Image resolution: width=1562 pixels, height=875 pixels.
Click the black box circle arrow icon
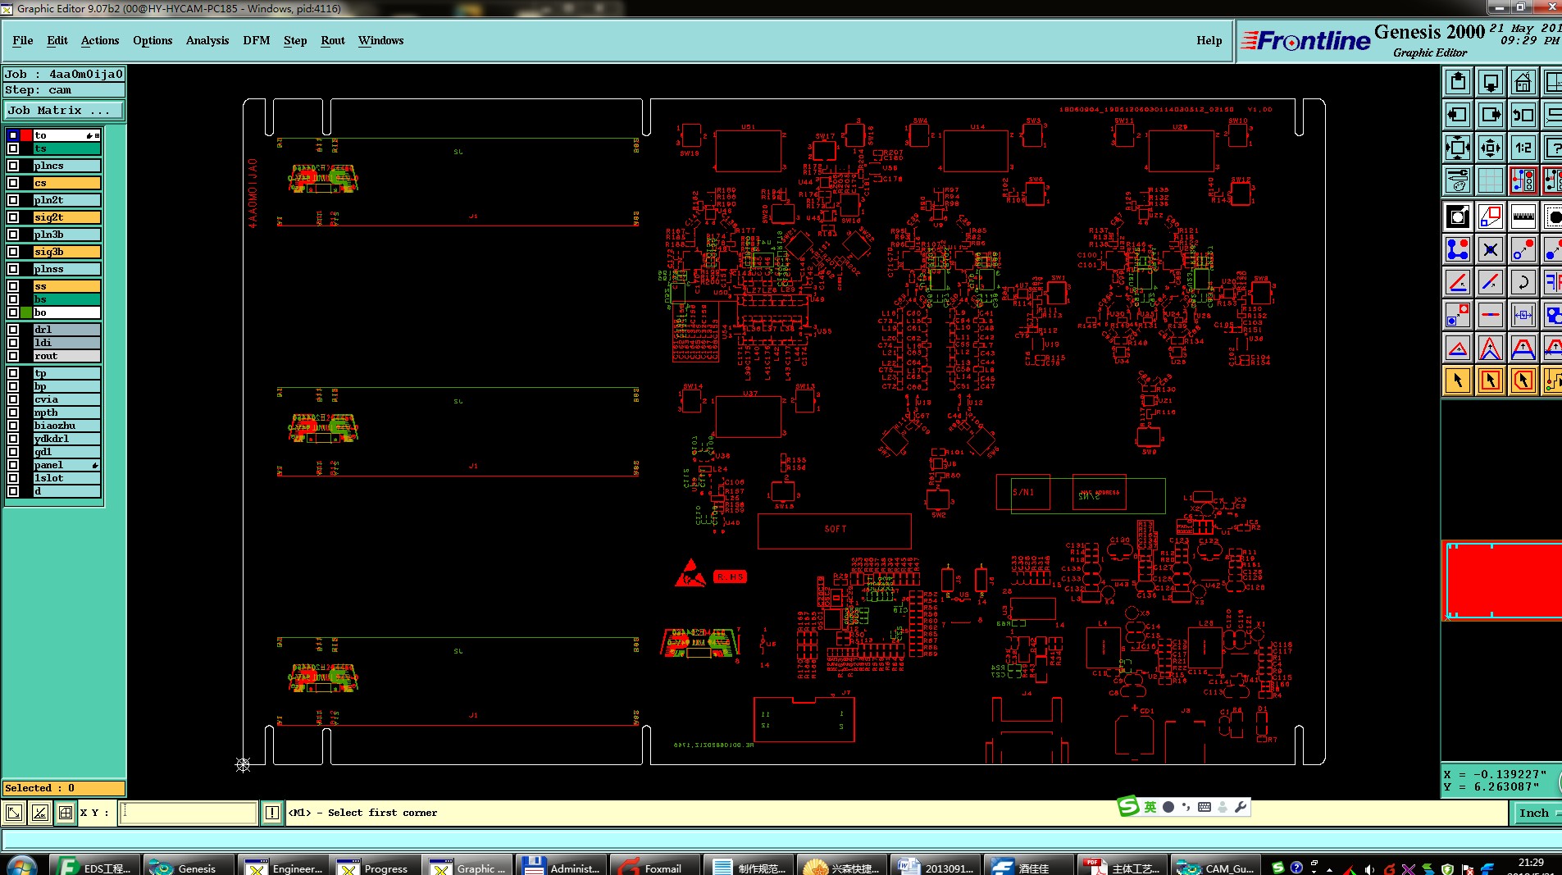pos(1457,216)
